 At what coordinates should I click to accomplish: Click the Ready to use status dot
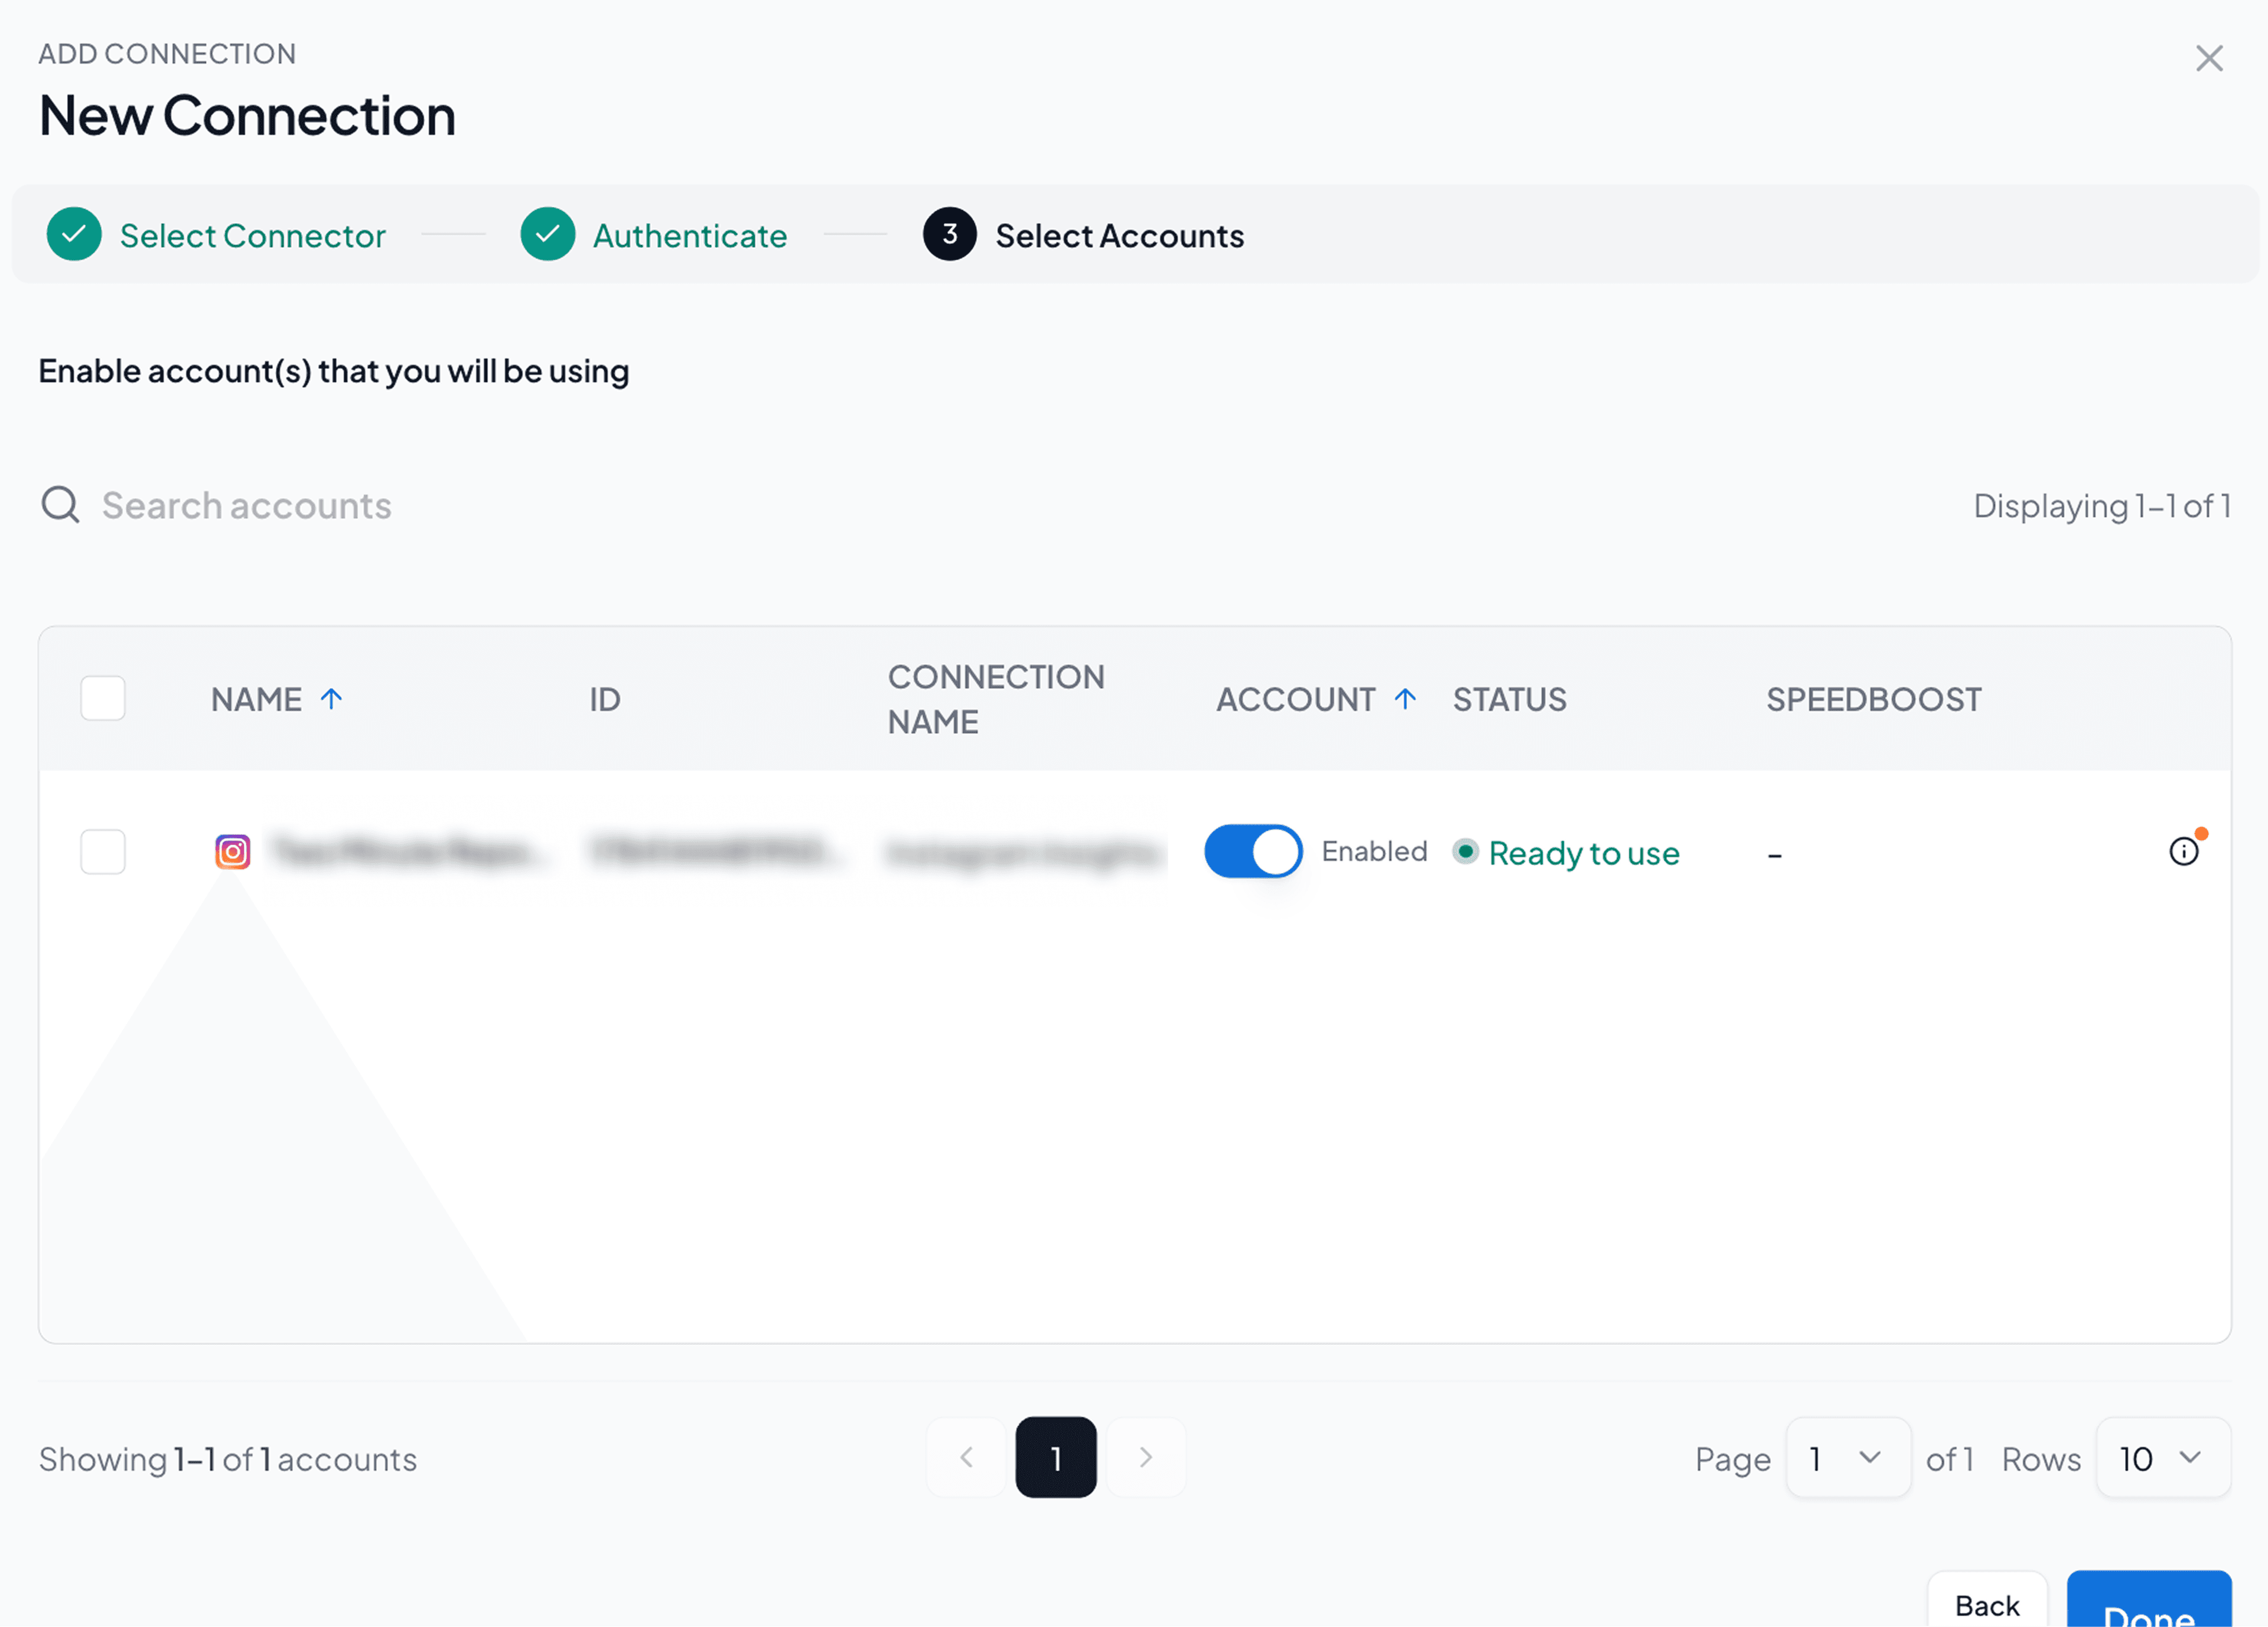1465,851
